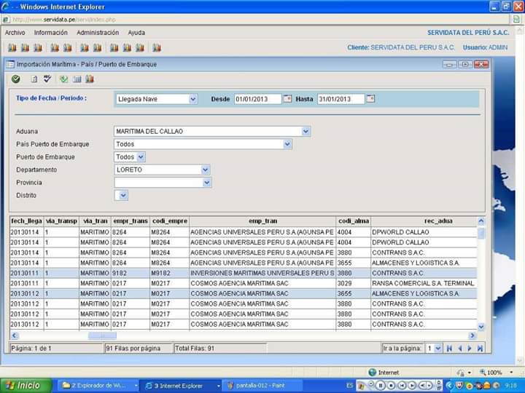The height and width of the screenshot is (393, 525).
Task: Expand the Departamento LORETO dropdown
Action: click(x=206, y=170)
